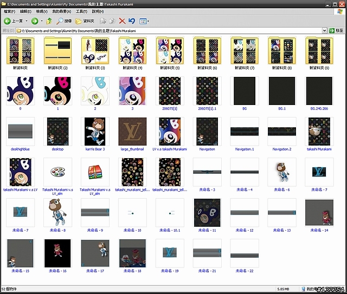Select folder 新資料夾 (3)

pyautogui.click(x=95, y=51)
